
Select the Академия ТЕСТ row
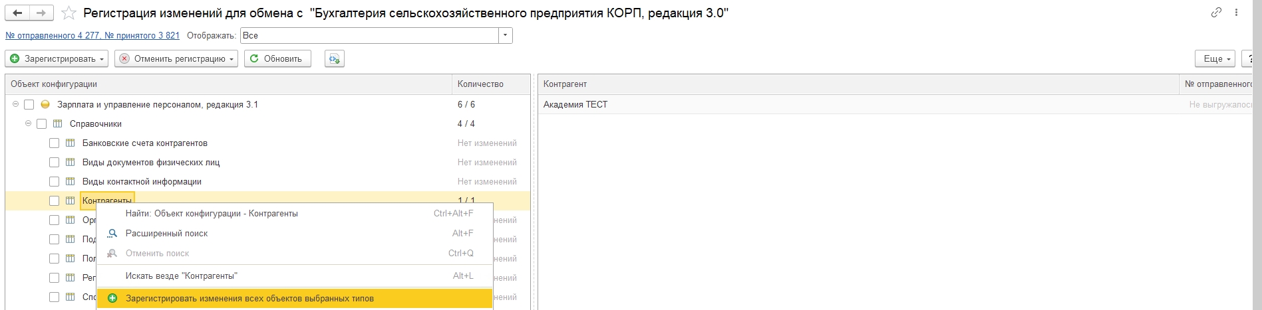pyautogui.click(x=575, y=105)
